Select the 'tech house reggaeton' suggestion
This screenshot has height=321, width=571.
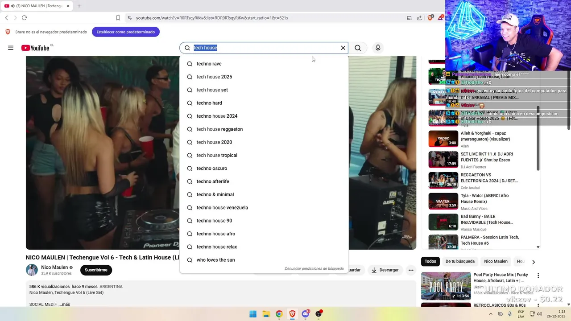pos(264,129)
